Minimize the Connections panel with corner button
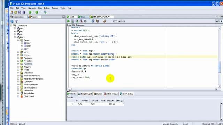 pos(63,17)
